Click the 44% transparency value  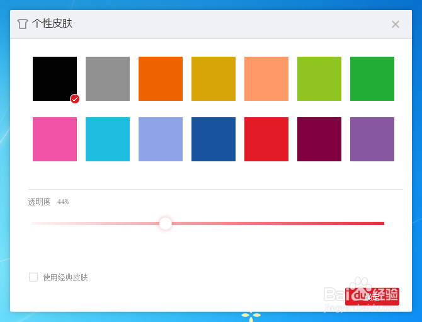(x=63, y=202)
